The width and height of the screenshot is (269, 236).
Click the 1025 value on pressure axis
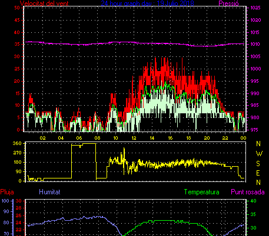click(x=255, y=8)
